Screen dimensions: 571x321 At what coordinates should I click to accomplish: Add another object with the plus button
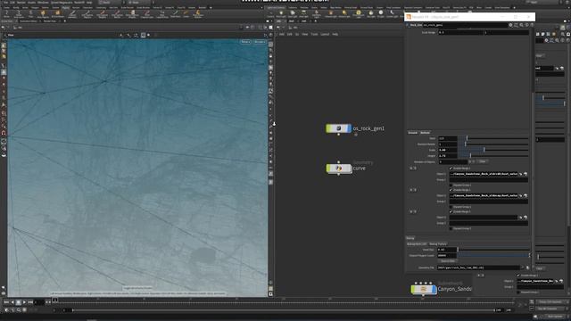470,161
